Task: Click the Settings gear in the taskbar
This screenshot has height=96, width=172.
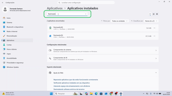Action: click(121, 94)
